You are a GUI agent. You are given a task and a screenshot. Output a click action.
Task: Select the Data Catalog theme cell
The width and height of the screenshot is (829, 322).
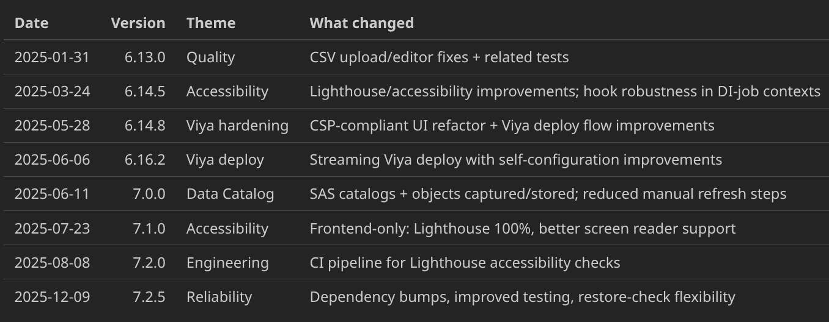tap(230, 194)
